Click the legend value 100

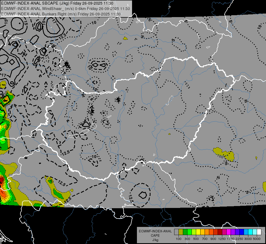tap(179, 239)
